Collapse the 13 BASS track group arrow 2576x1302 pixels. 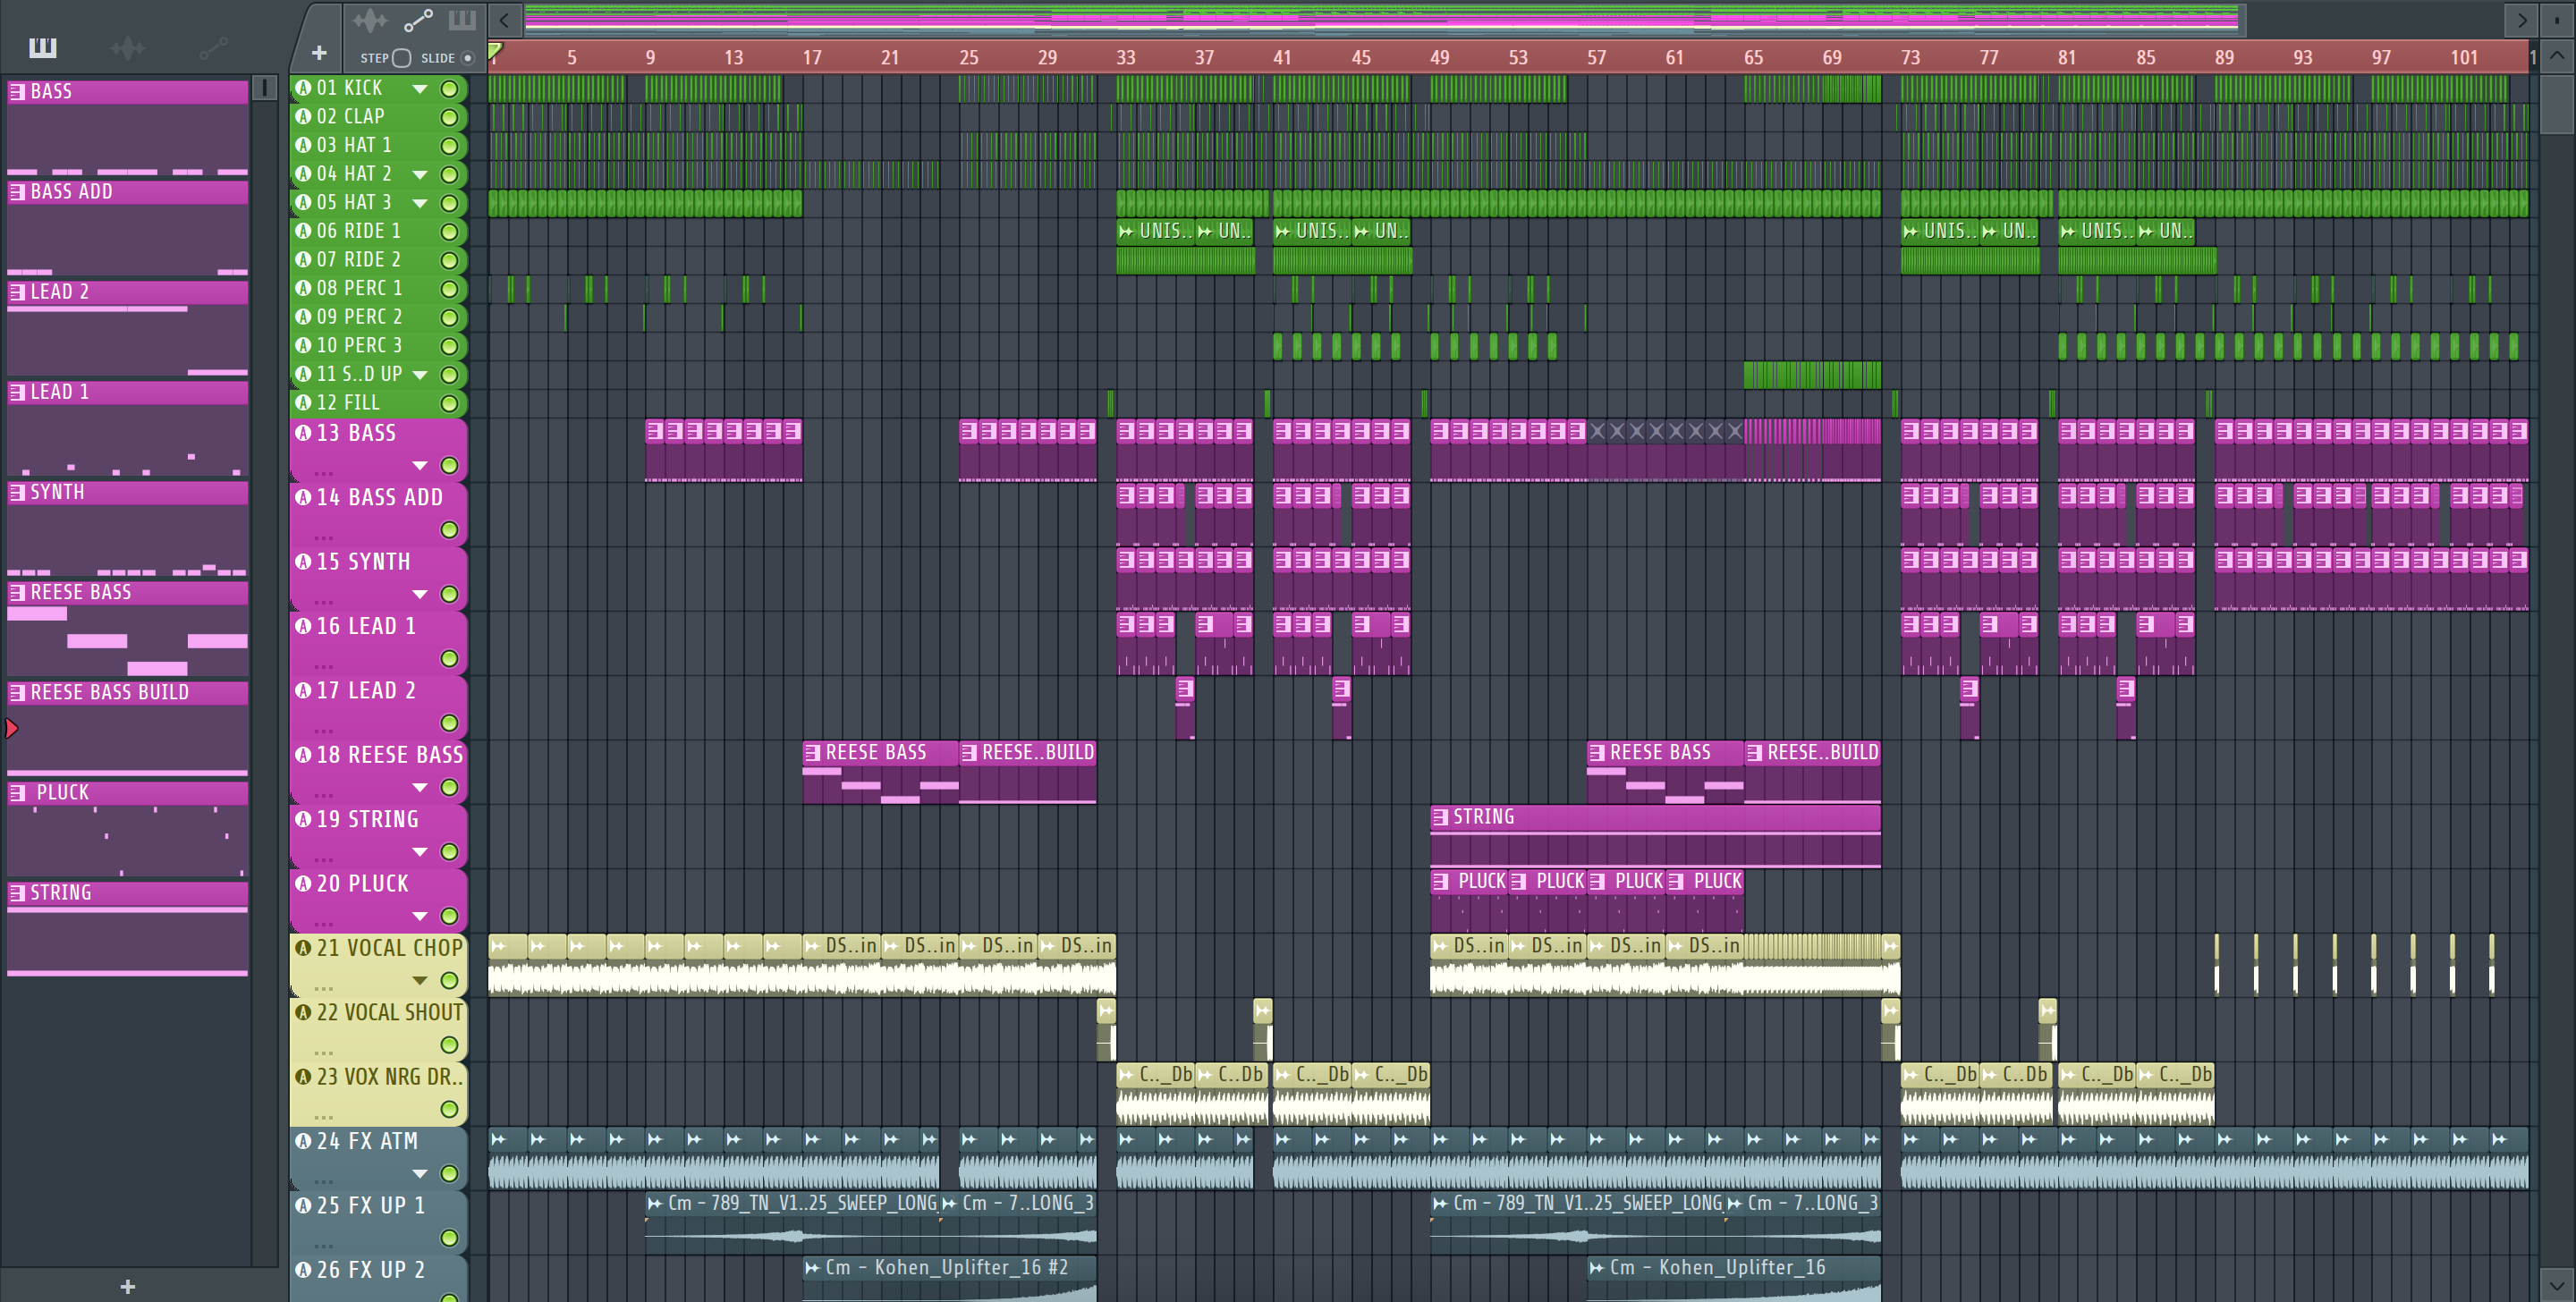[x=420, y=466]
